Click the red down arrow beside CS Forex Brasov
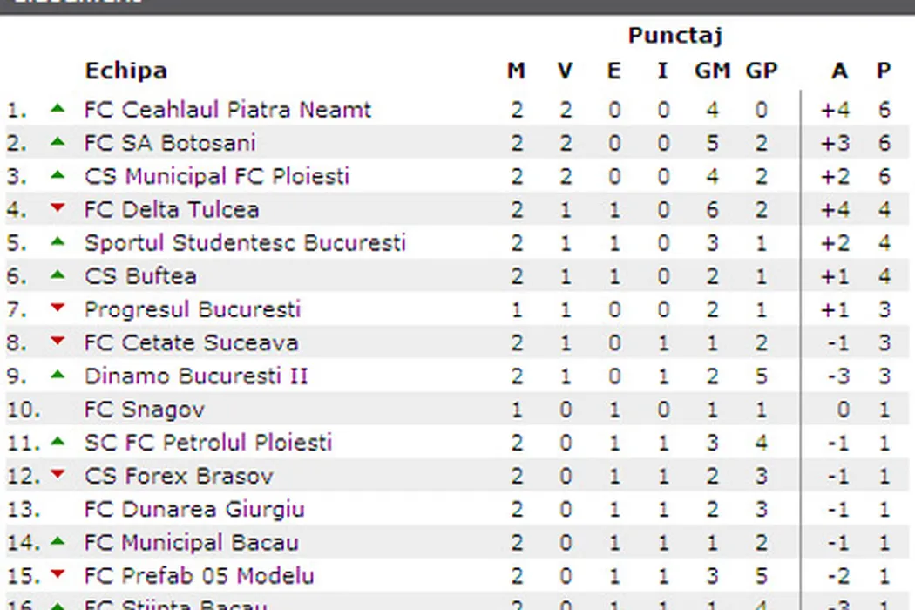This screenshot has width=915, height=610. (x=58, y=475)
